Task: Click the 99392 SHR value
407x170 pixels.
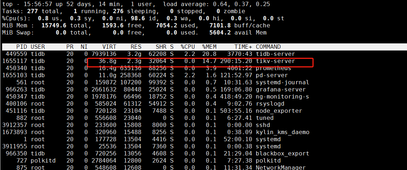Action: pyautogui.click(x=158, y=83)
